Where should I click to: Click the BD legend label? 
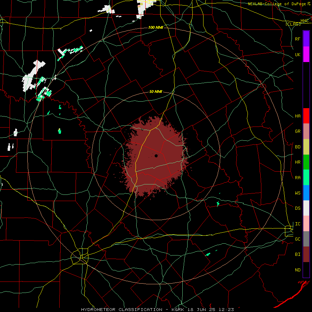[x=297, y=147]
